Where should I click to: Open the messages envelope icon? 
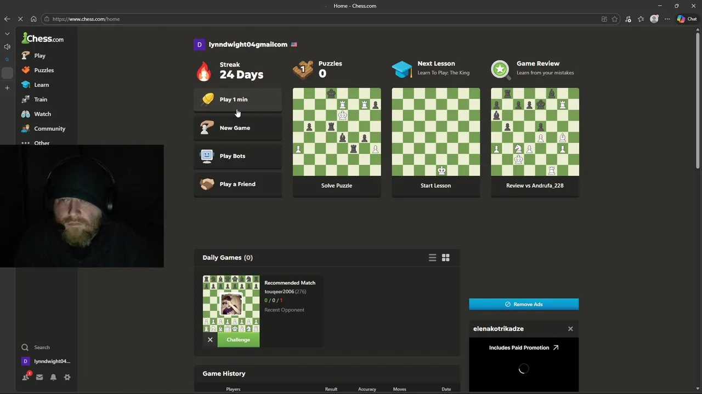point(39,377)
